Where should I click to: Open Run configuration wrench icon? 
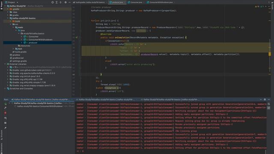6,108
